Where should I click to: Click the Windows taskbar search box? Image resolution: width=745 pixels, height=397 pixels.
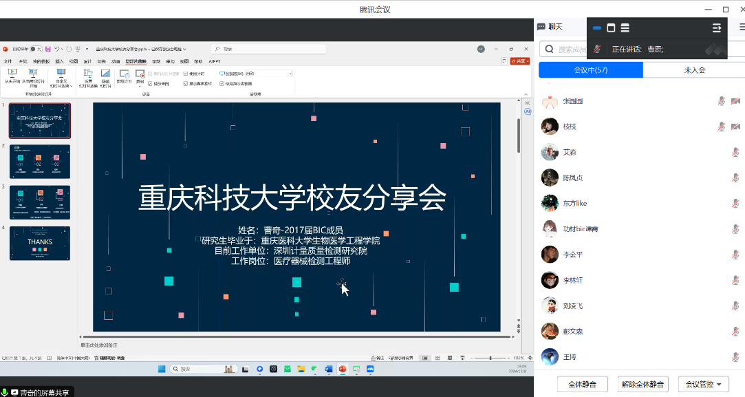pos(204,369)
